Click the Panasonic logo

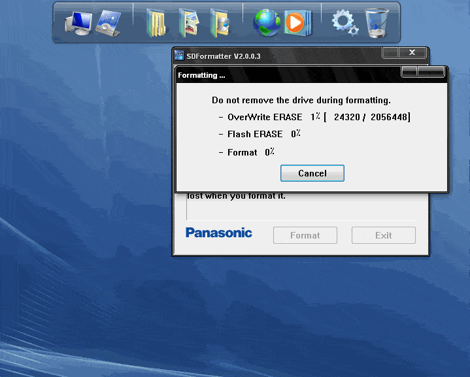[219, 233]
